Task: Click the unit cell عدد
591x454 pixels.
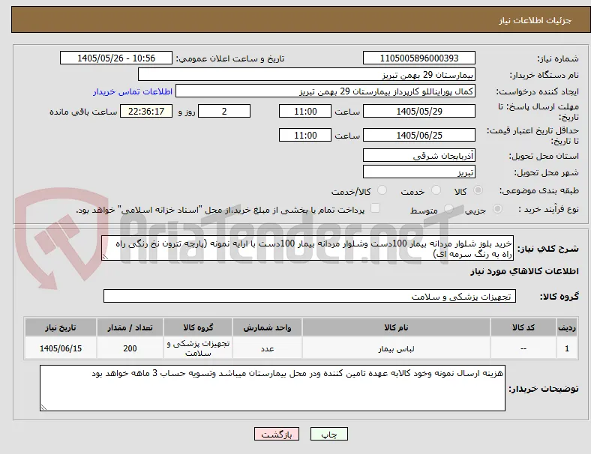Action: click(x=267, y=348)
